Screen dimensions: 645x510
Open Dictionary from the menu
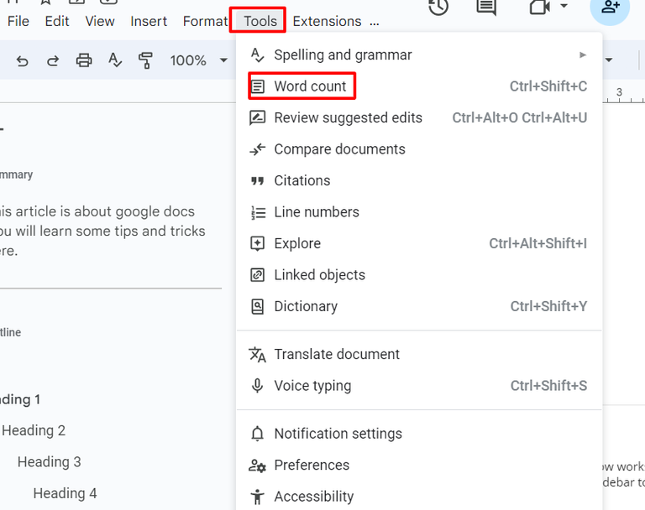point(419,306)
